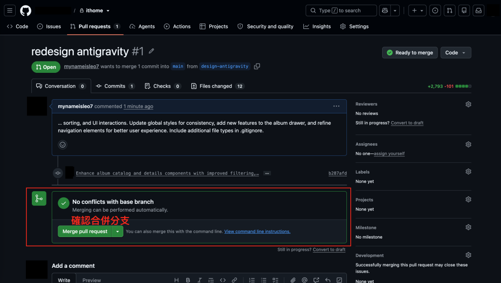Add an emoji reaction to the comment
The height and width of the screenshot is (283, 501).
63,145
